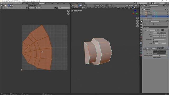Screen dimensions: 169x95
Task: Open the World properties tab icon
Action: click(141, 37)
